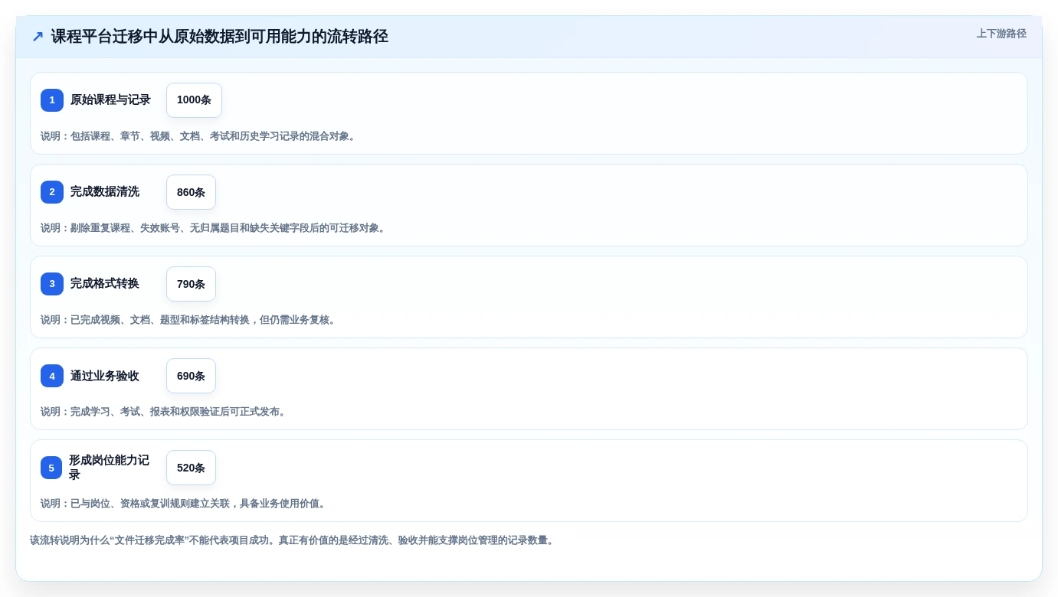
Task: Click the step 4 number badge
Action: click(x=52, y=376)
